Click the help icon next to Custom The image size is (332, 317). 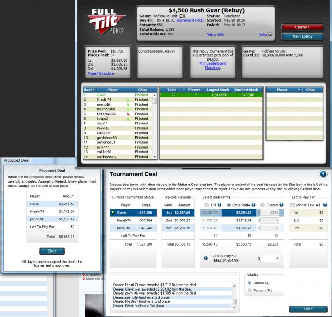tap(281, 205)
